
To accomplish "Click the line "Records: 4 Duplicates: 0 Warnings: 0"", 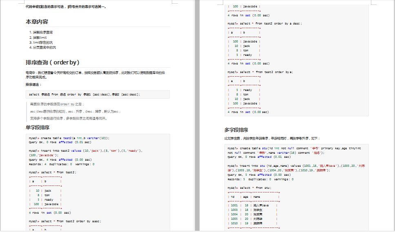I will (x=62, y=164).
